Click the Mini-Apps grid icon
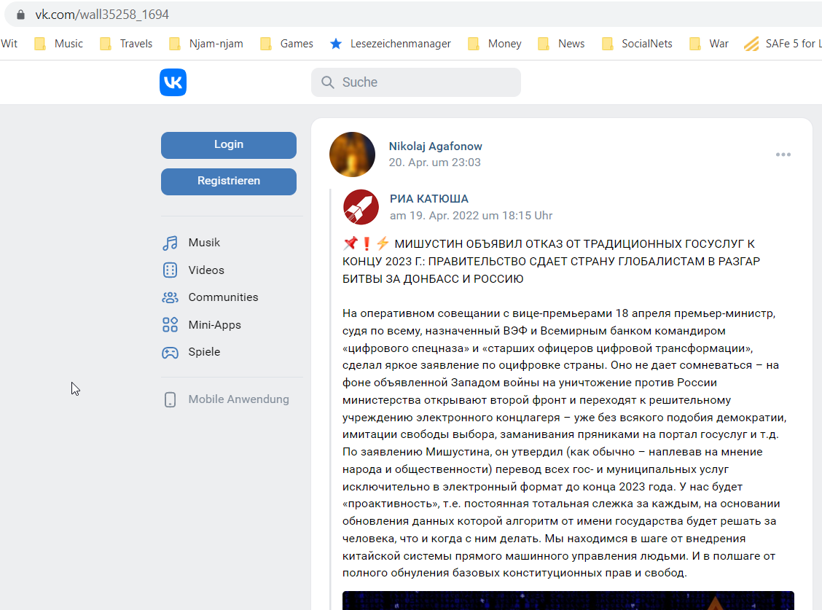Viewport: 822px width, 610px height. [x=170, y=324]
